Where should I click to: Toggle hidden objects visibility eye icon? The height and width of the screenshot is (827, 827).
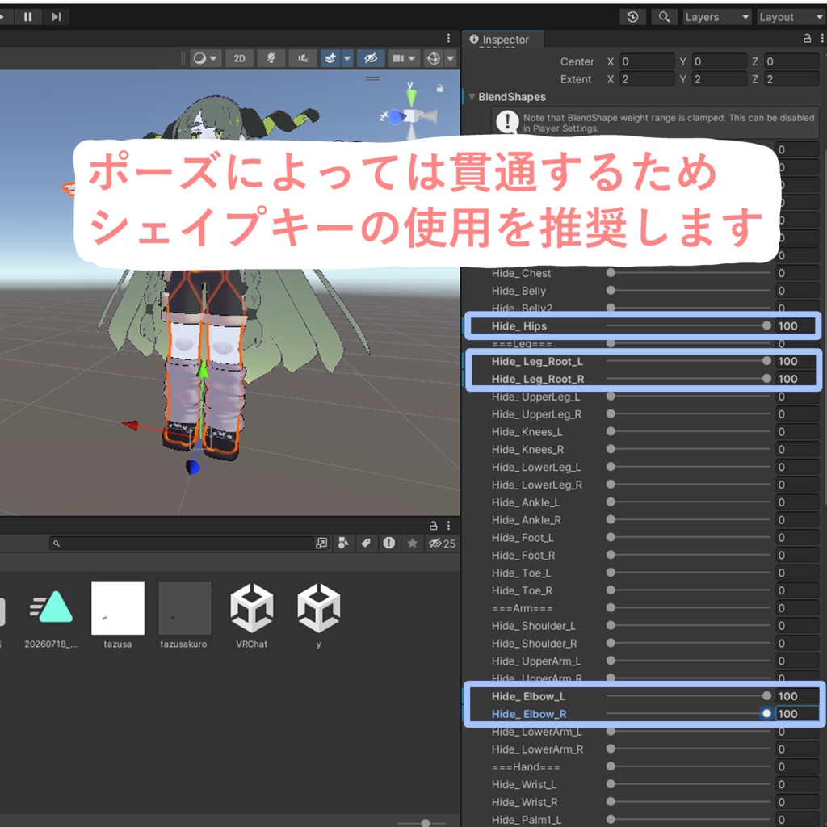click(x=371, y=58)
